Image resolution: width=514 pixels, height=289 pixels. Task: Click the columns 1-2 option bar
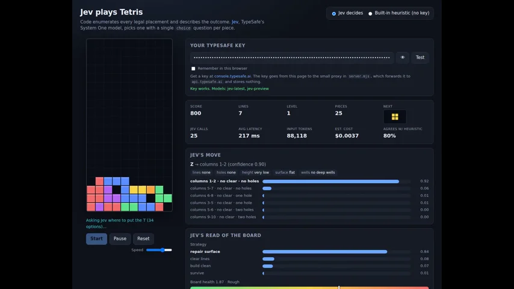tap(336, 181)
